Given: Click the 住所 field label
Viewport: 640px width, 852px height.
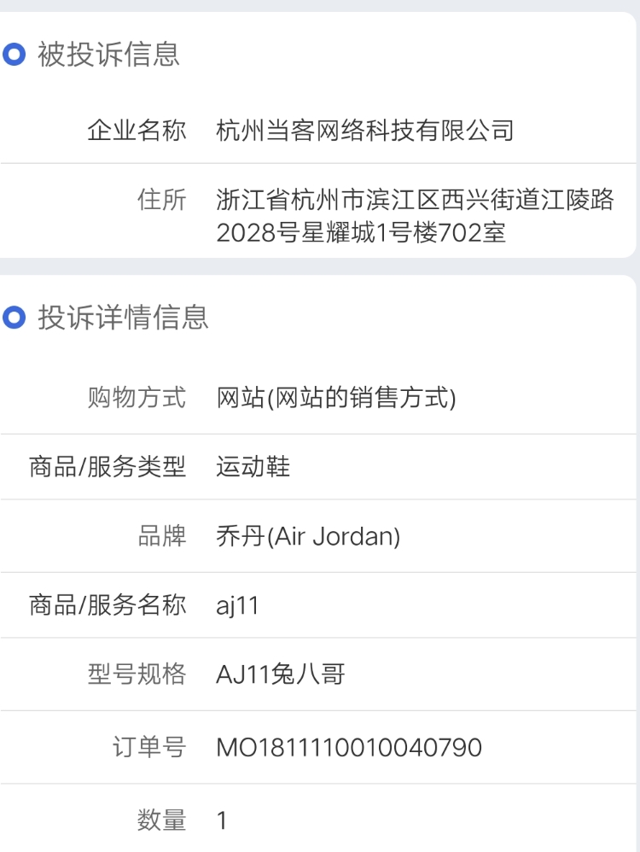Looking at the screenshot, I should (x=162, y=200).
